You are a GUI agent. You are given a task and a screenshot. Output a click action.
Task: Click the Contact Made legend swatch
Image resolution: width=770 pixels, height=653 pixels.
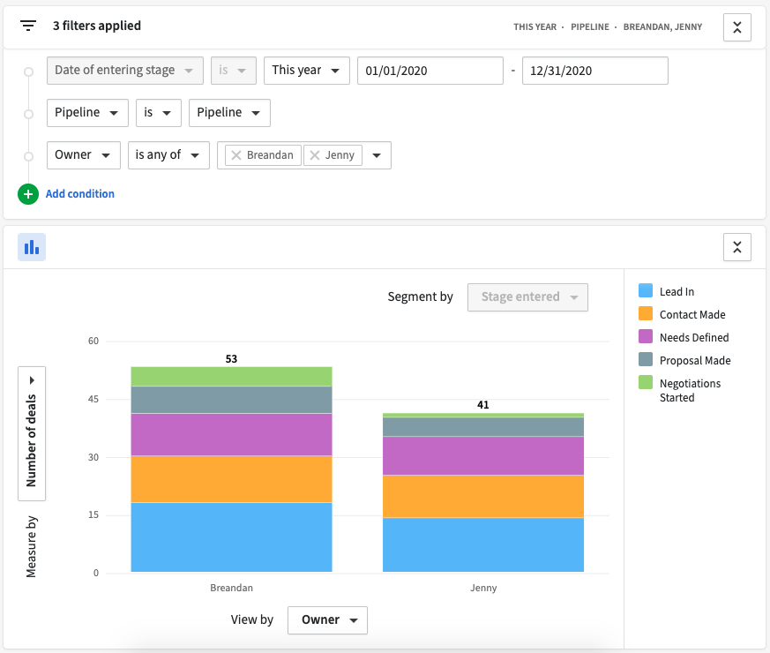point(646,313)
